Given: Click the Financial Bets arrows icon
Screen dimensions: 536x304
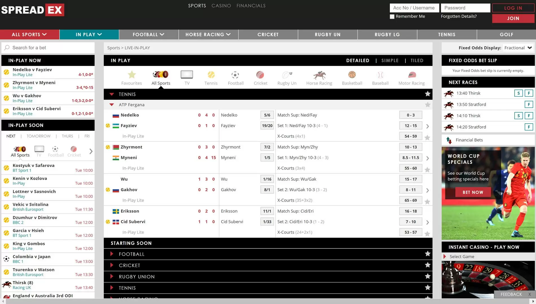Looking at the screenshot, I should 449,140.
